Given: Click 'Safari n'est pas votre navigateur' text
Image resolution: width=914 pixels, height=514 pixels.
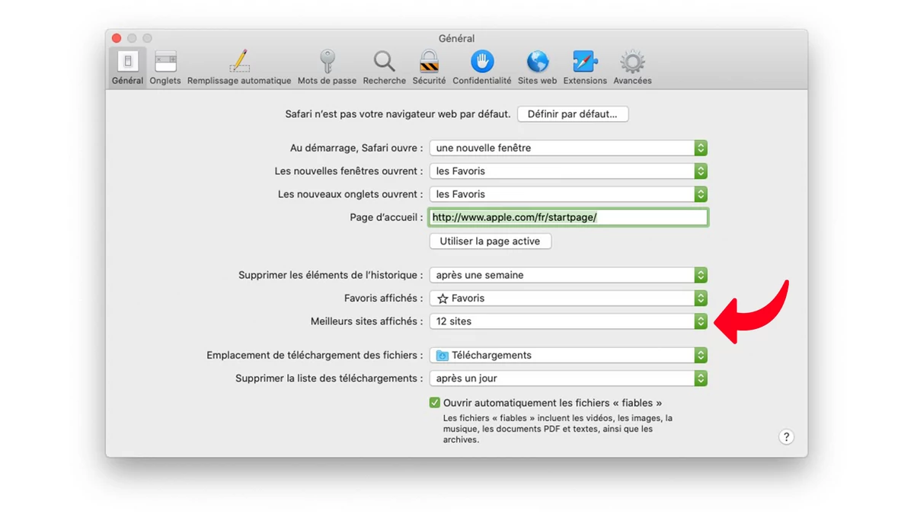Looking at the screenshot, I should pyautogui.click(x=398, y=114).
